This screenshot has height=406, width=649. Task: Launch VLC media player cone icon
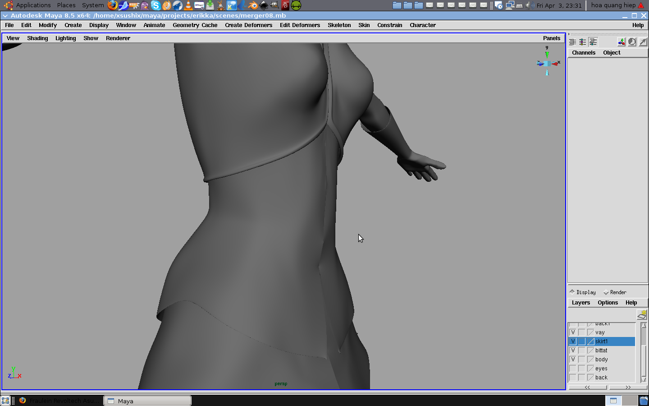click(188, 5)
